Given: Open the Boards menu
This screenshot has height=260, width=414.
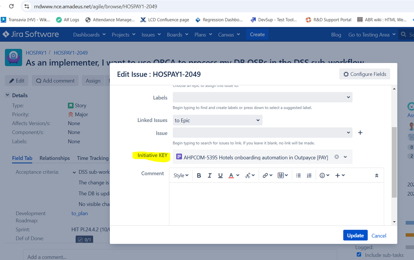Looking at the screenshot, I should (177, 34).
